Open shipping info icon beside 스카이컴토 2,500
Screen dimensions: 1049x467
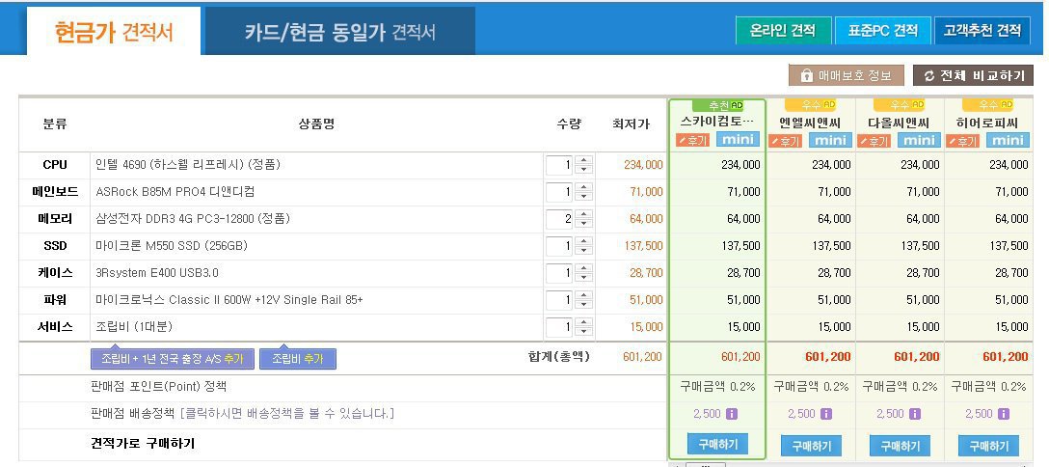pyautogui.click(x=731, y=414)
